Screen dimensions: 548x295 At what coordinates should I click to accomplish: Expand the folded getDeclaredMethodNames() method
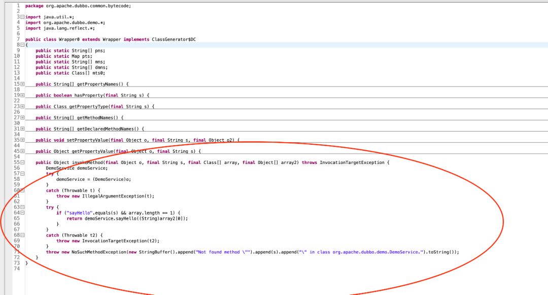coord(22,128)
